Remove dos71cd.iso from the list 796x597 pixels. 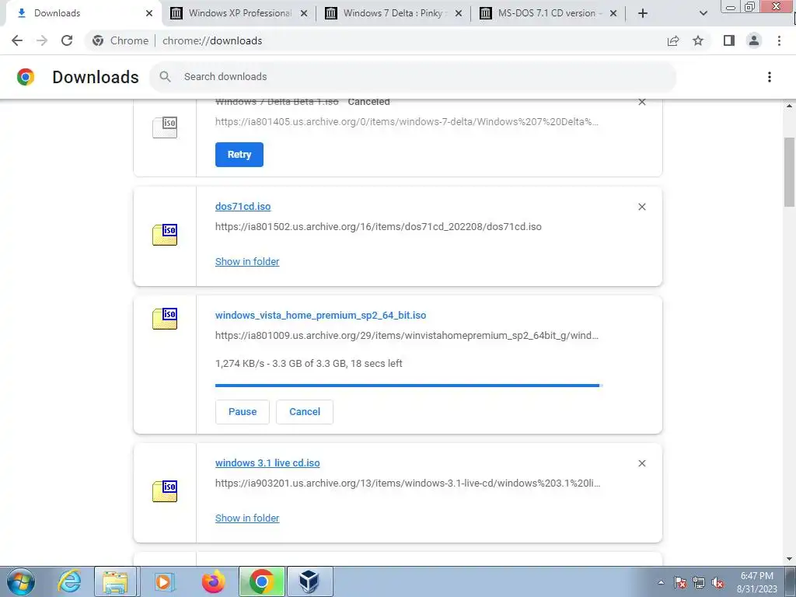(641, 207)
